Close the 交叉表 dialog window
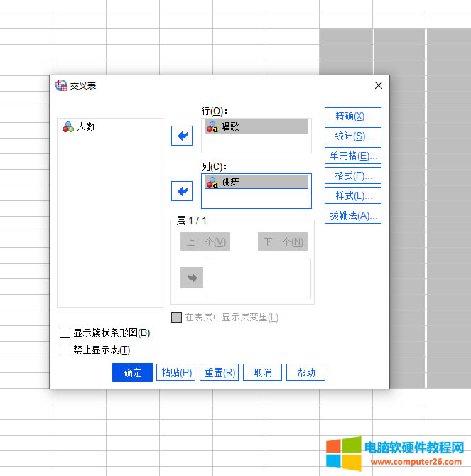Image resolution: width=471 pixels, height=476 pixels. tap(378, 85)
